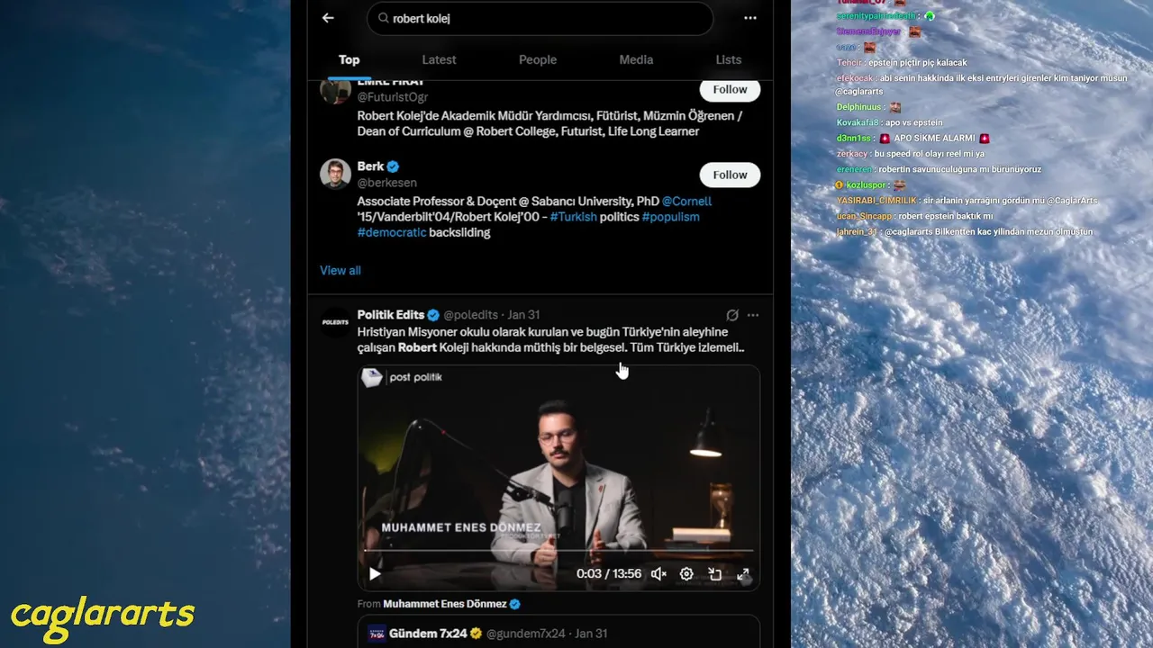
Task: Open Politik Edits display name
Action: [x=391, y=315]
